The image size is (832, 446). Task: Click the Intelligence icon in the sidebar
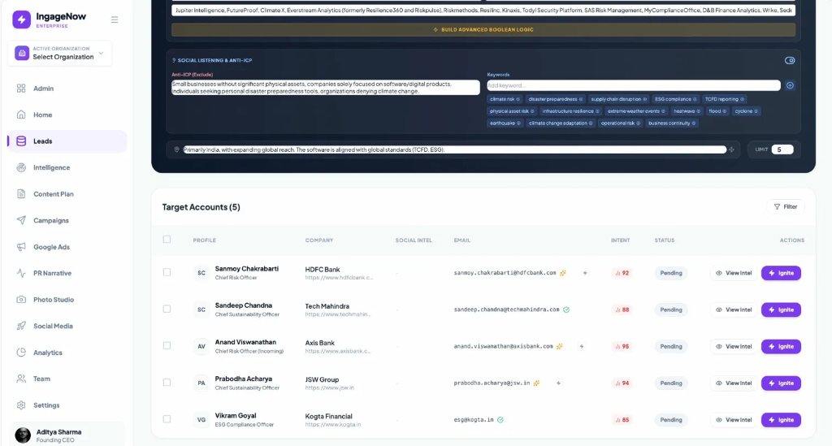pyautogui.click(x=21, y=167)
